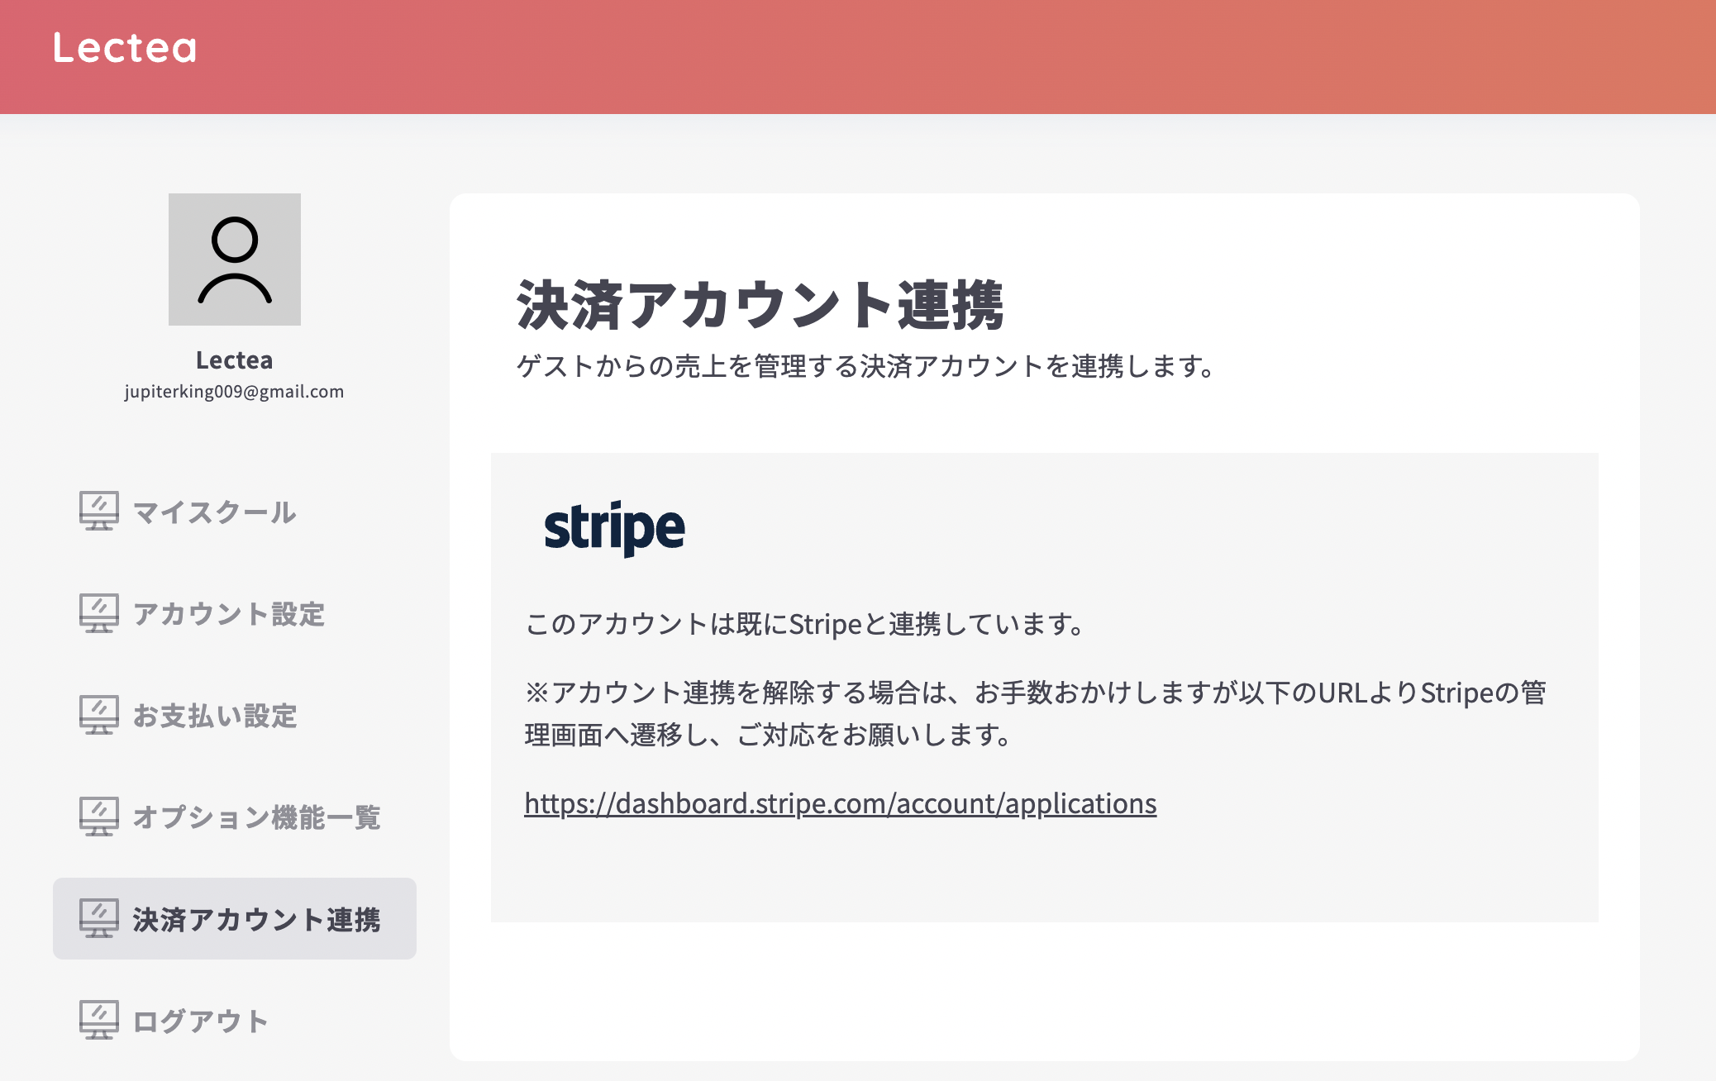
Task: Click the jupiterking009@gmail.com email text
Action: pyautogui.click(x=234, y=392)
